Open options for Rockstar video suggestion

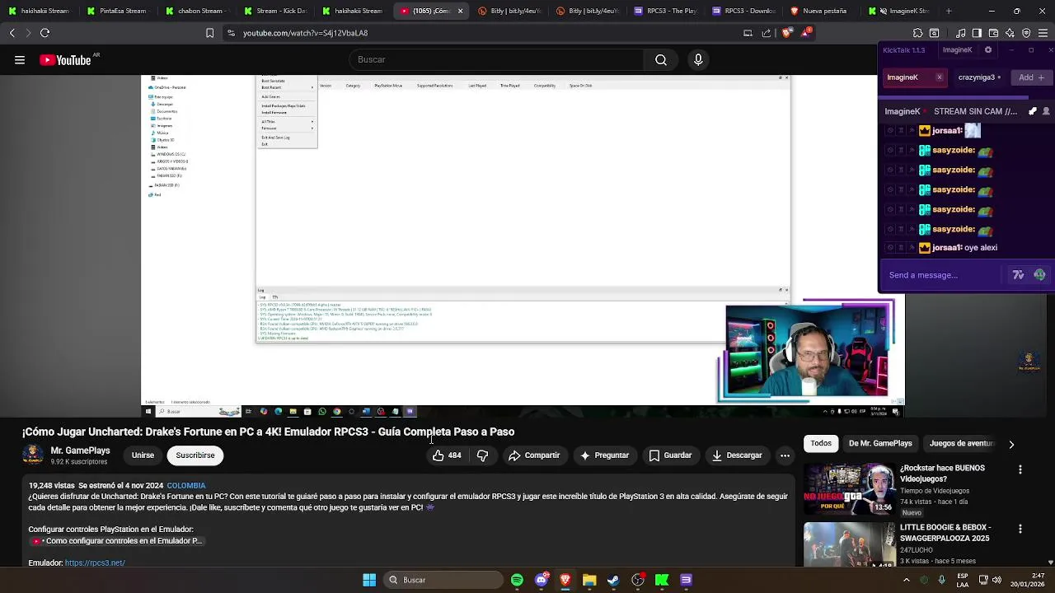pos(1020,469)
